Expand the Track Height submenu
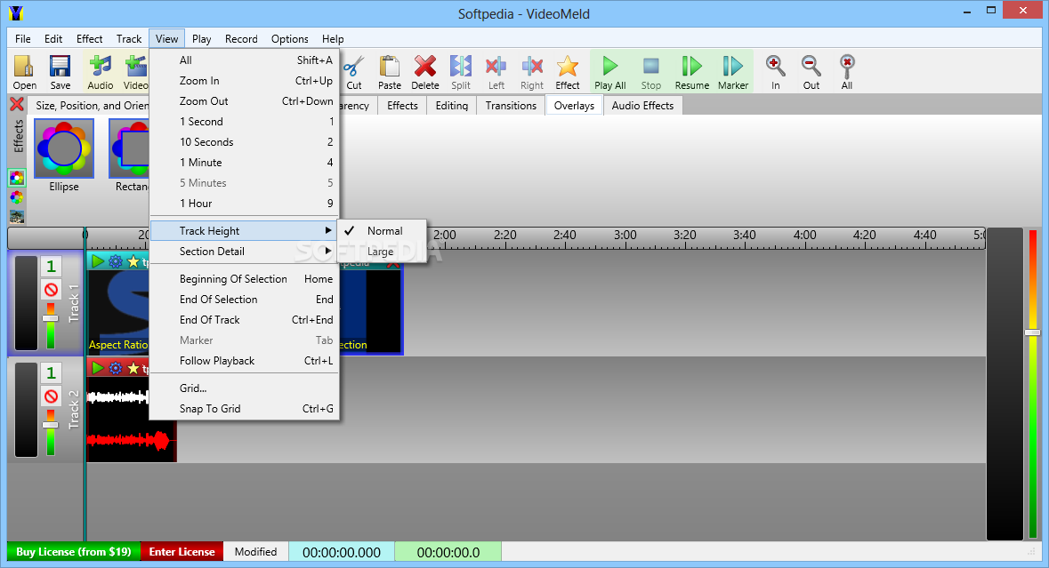The width and height of the screenshot is (1049, 568). click(245, 230)
